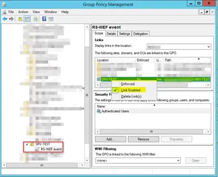218x177 pixels.
Task: Click tree pane horizontal scrollbar left arrow
Action: 4,165
